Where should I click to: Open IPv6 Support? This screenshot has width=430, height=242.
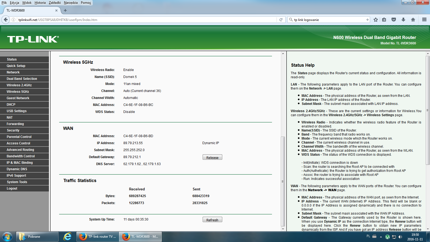pyautogui.click(x=24, y=176)
